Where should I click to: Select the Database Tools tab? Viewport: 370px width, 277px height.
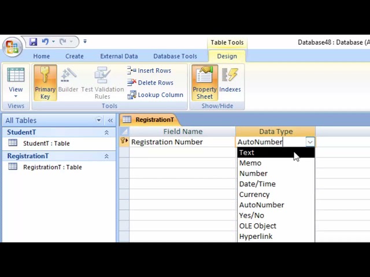pos(175,57)
